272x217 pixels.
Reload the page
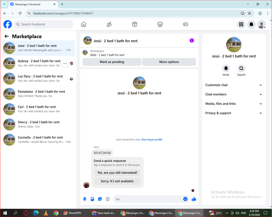[x=20, y=13]
